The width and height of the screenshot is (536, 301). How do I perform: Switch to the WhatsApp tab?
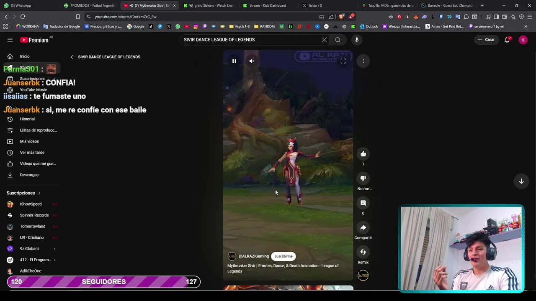click(x=29, y=5)
